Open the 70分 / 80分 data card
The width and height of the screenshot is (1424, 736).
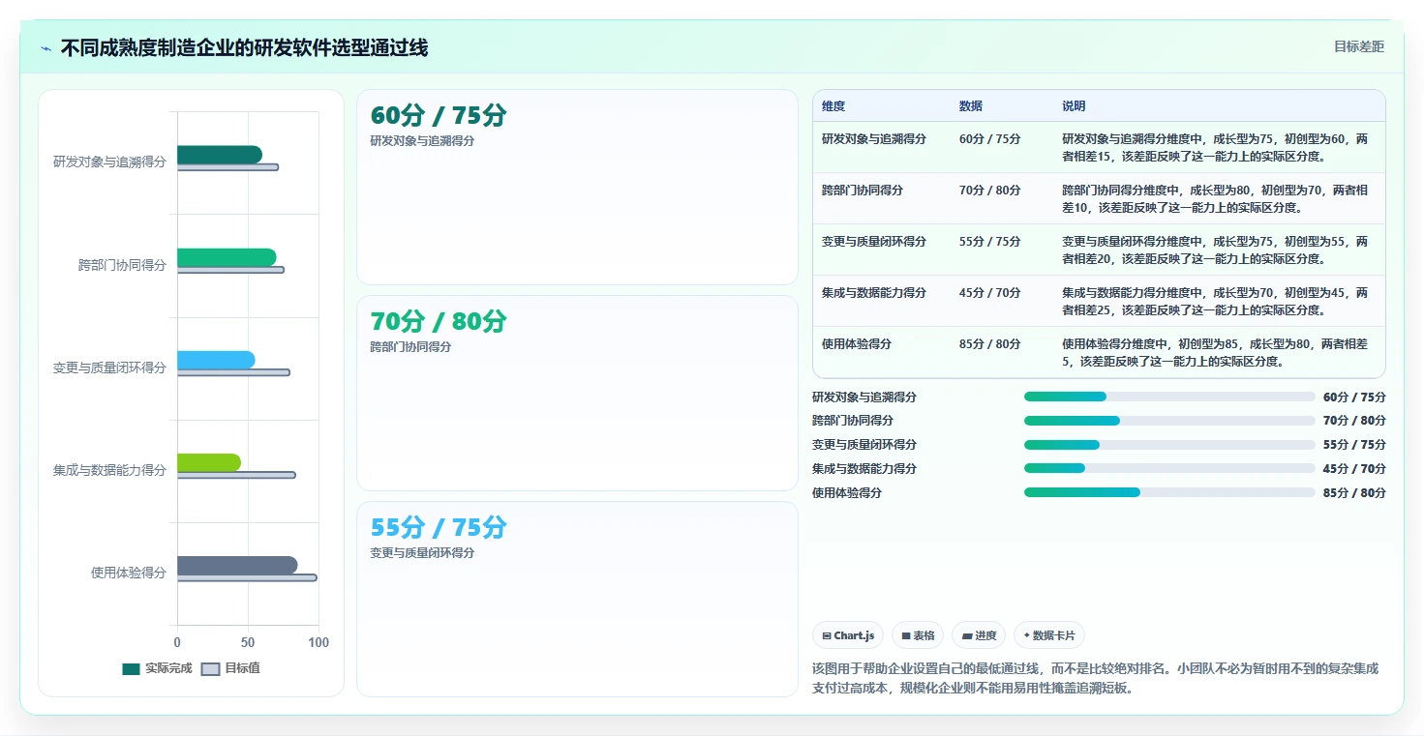pyautogui.click(x=577, y=393)
